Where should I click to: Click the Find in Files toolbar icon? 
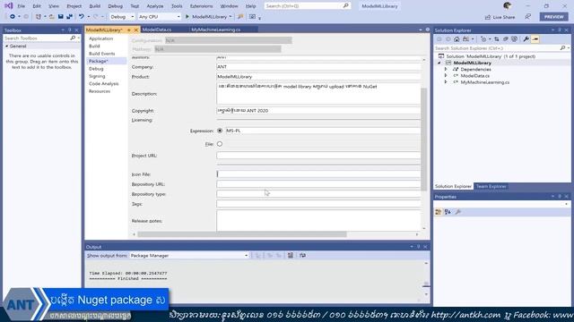pyautogui.click(x=240, y=17)
